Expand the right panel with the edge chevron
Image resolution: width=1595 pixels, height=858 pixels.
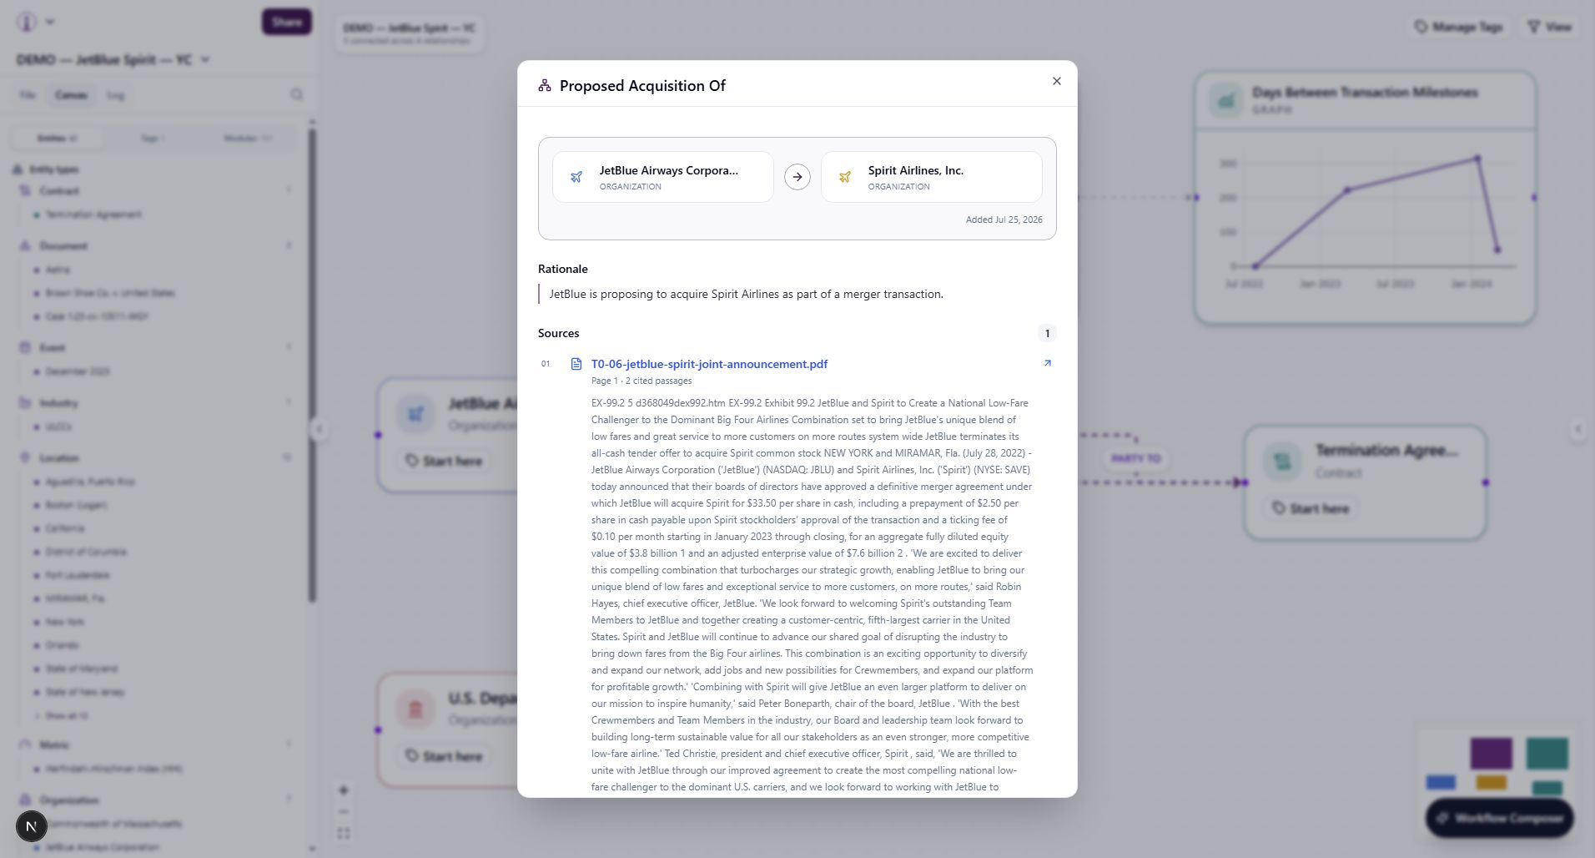click(1577, 429)
